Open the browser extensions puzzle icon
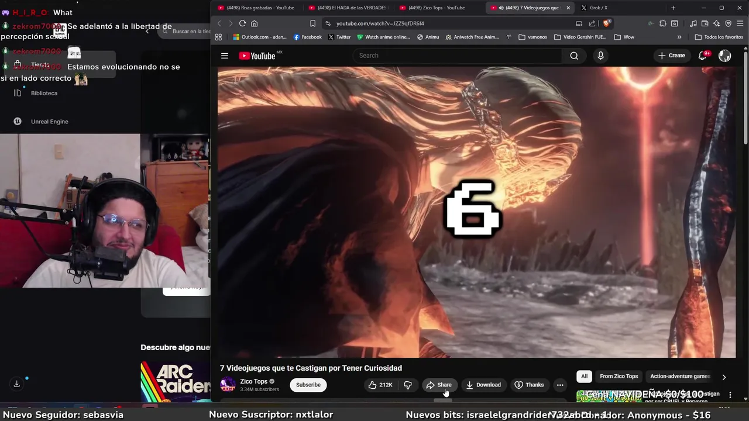The image size is (749, 421). click(662, 23)
